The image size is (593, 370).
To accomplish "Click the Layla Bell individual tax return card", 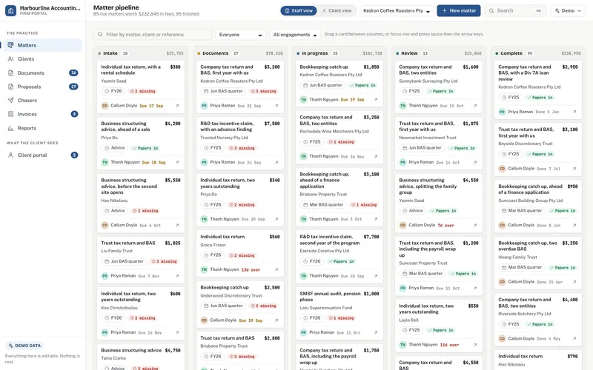I will coord(439,326).
